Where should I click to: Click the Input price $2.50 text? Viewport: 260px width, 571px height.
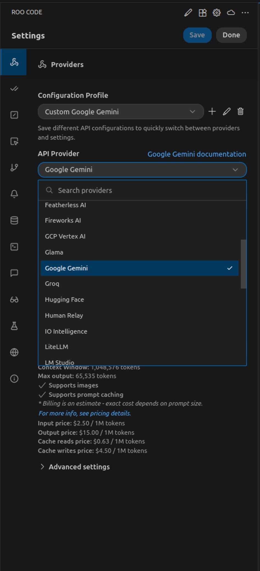(x=81, y=423)
